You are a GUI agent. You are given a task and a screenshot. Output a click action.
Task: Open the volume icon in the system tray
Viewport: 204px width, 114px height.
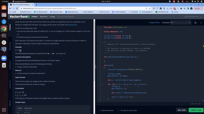tap(195, 1)
